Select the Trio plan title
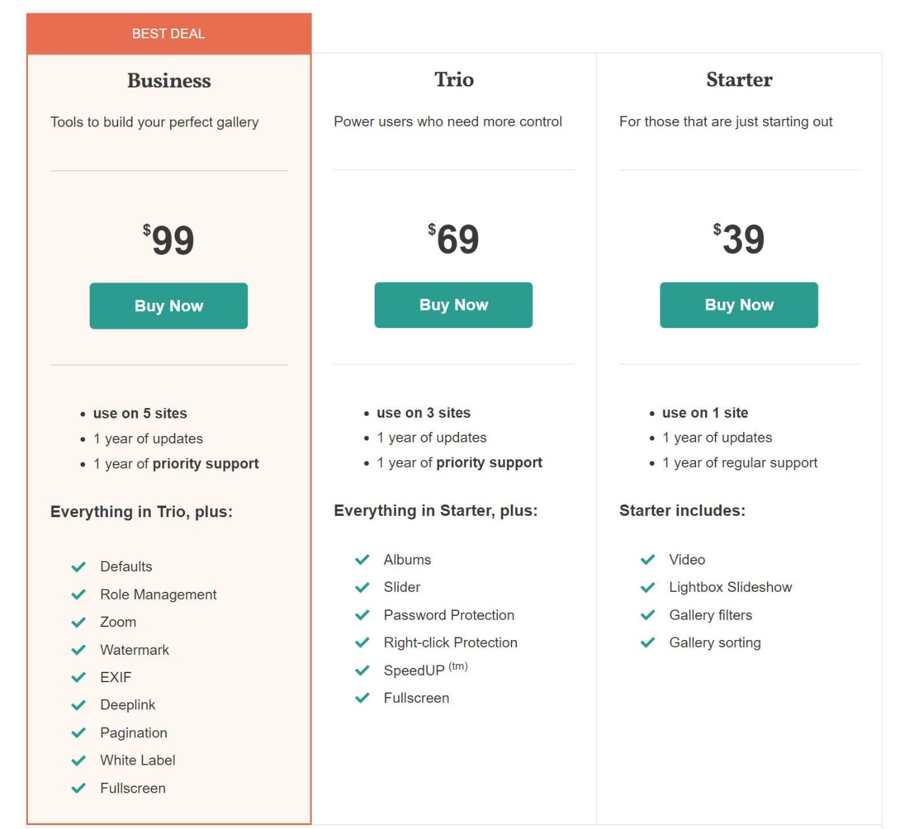909x829 pixels. click(x=454, y=79)
